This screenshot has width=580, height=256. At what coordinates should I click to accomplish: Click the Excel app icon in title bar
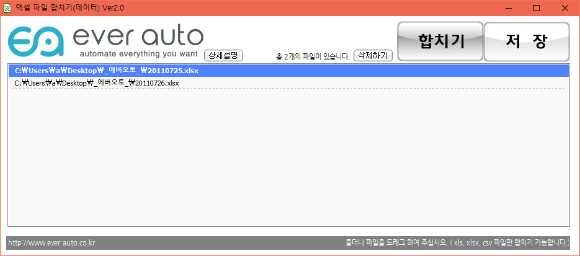[x=7, y=8]
